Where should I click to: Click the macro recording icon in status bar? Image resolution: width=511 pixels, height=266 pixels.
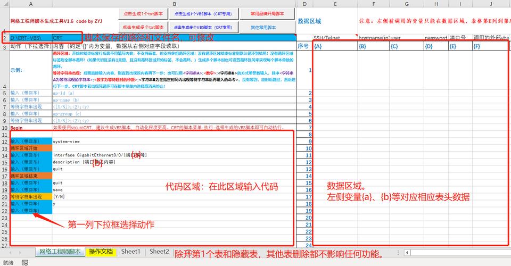coord(25,262)
